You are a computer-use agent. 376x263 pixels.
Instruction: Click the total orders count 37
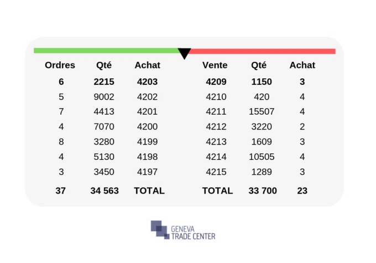coord(60,191)
